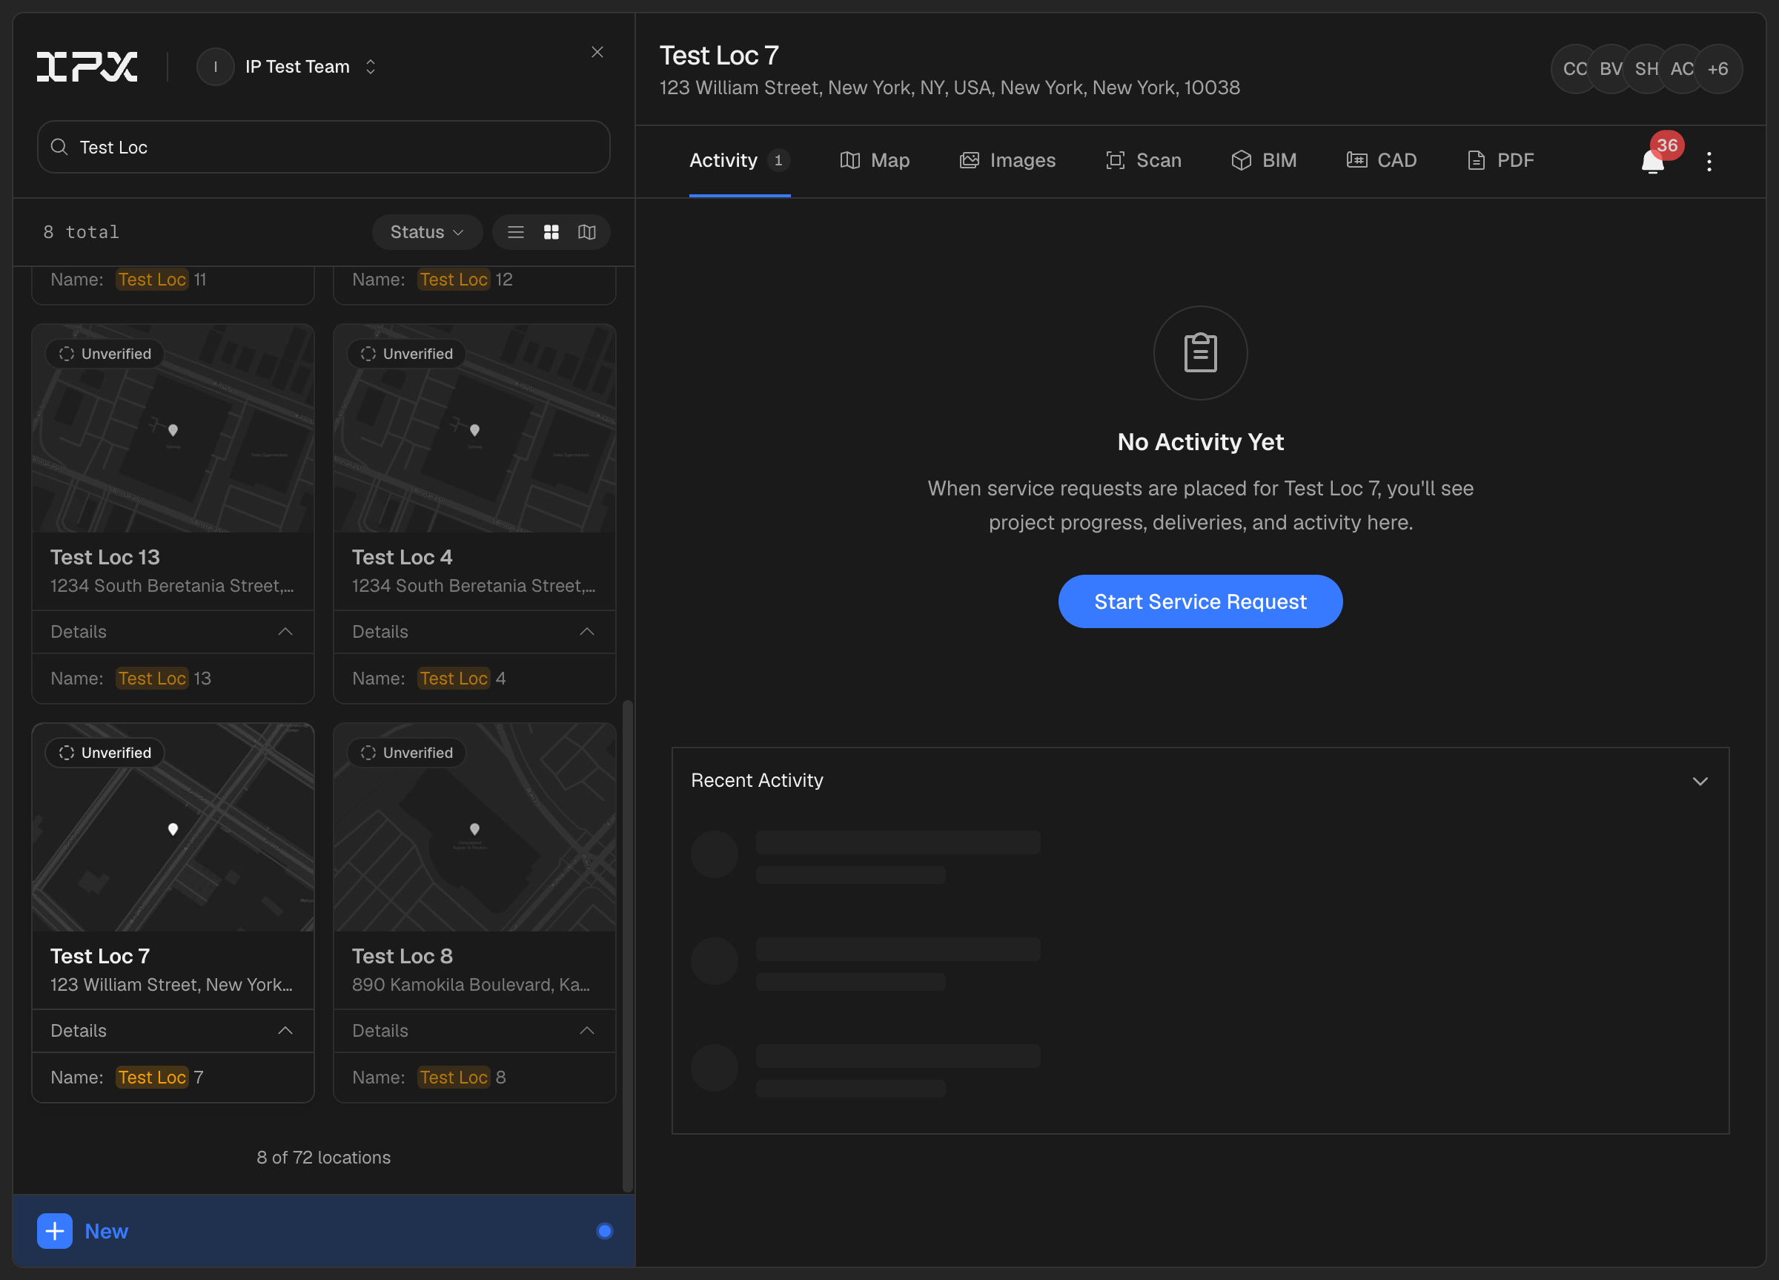This screenshot has width=1779, height=1280.
Task: Click the Name Test Loc 4 row
Action: click(474, 678)
